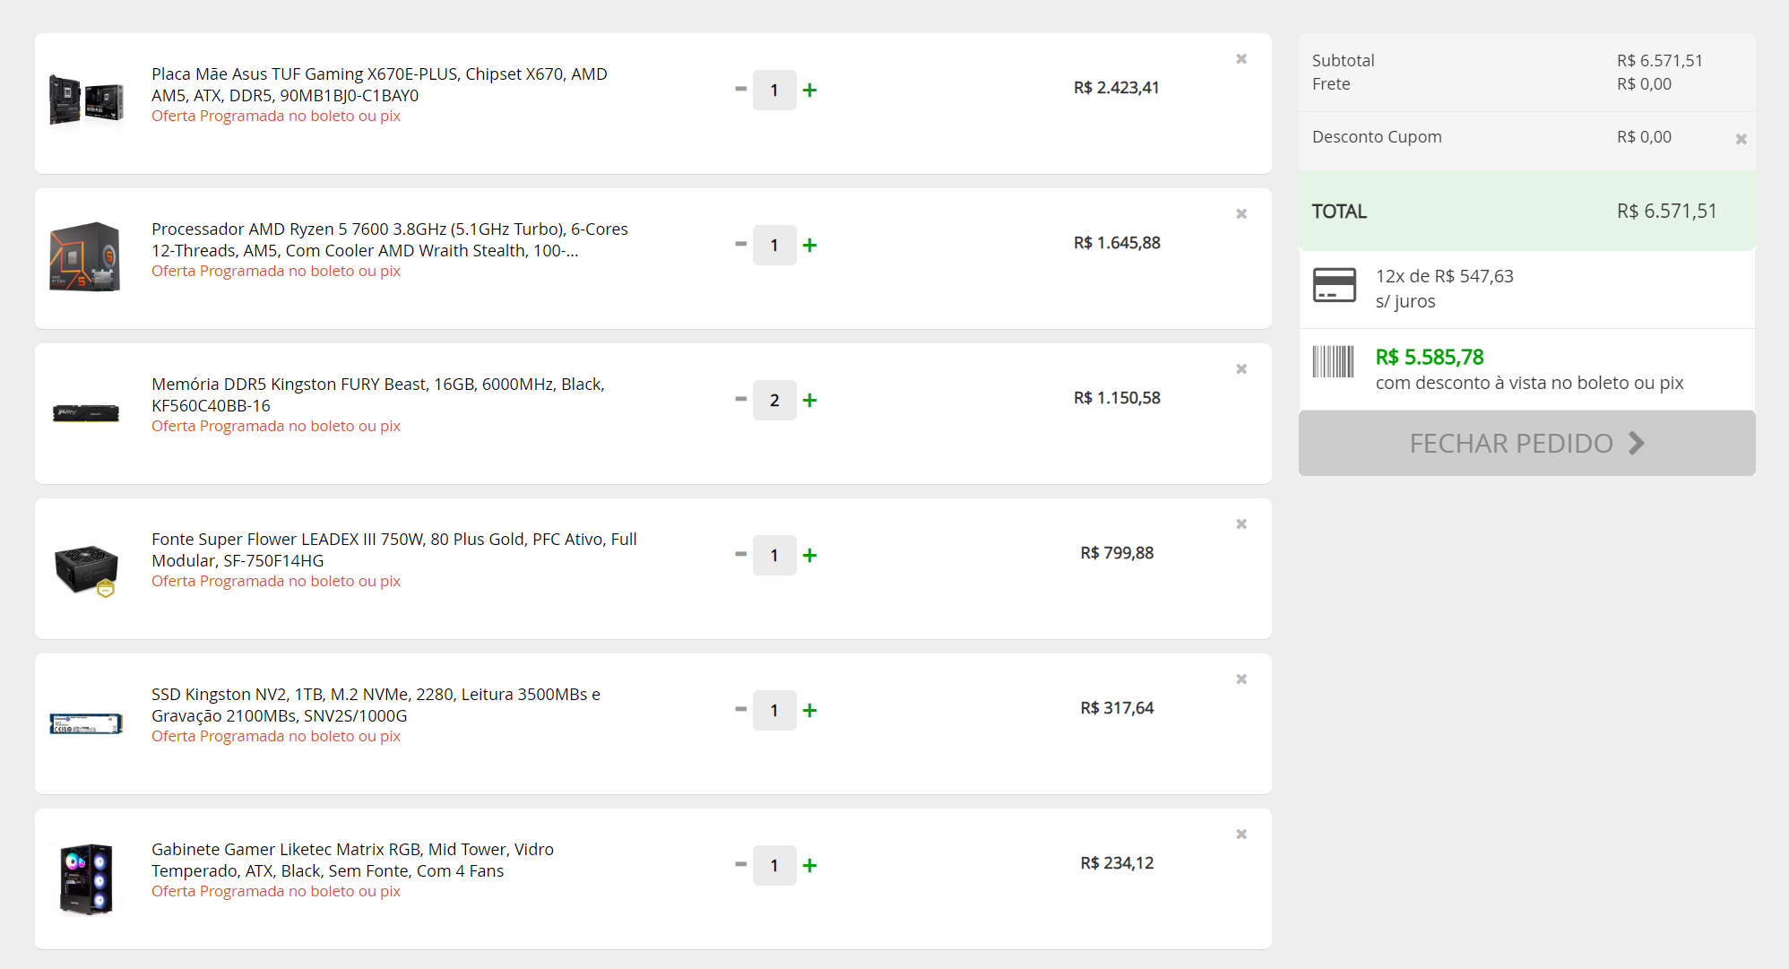The image size is (1789, 969).
Task: Remove Liketec Matrix RGB case from cart
Action: (x=1241, y=835)
